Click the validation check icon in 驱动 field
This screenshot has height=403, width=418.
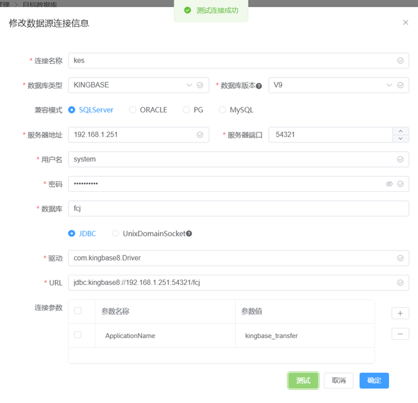pyautogui.click(x=400, y=258)
